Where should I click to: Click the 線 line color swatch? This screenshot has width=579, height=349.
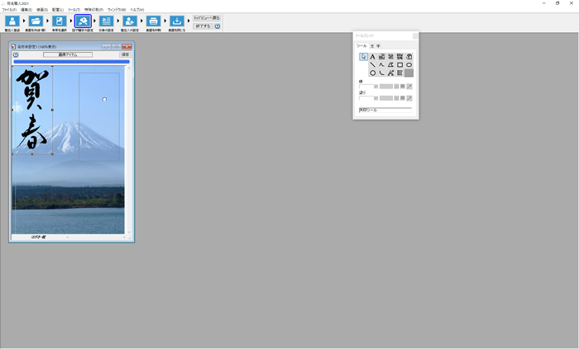pos(385,86)
